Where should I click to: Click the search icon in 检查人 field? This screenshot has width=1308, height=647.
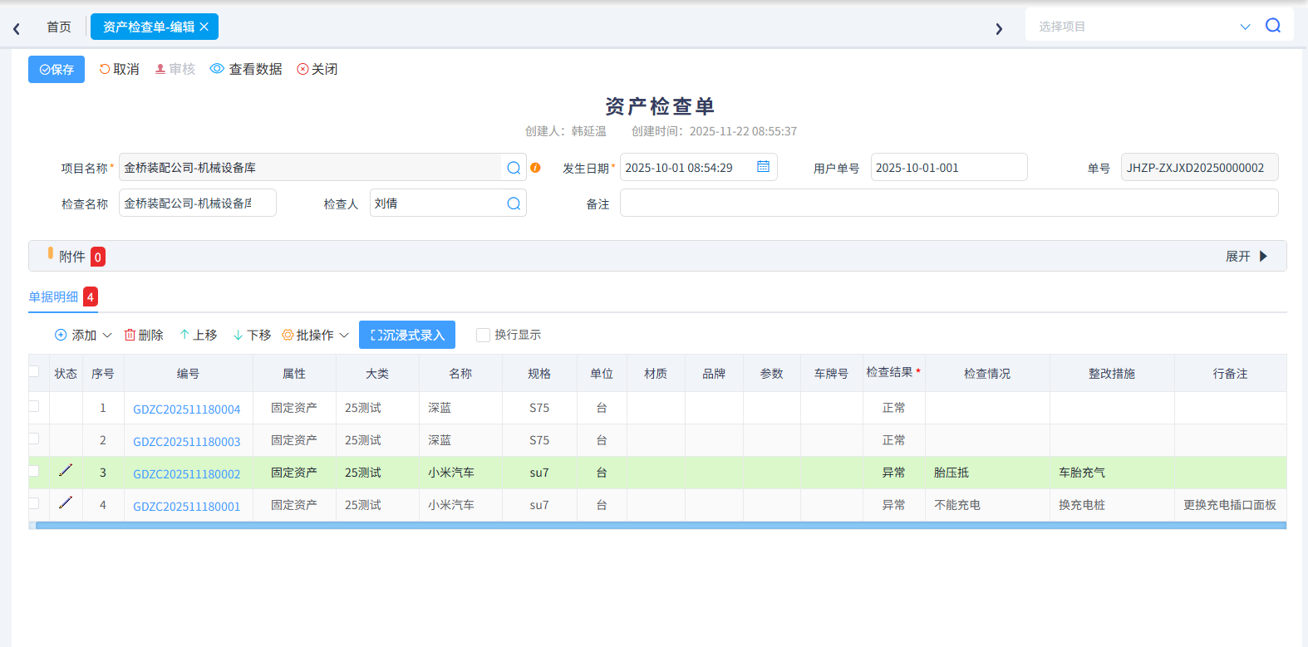pyautogui.click(x=514, y=203)
